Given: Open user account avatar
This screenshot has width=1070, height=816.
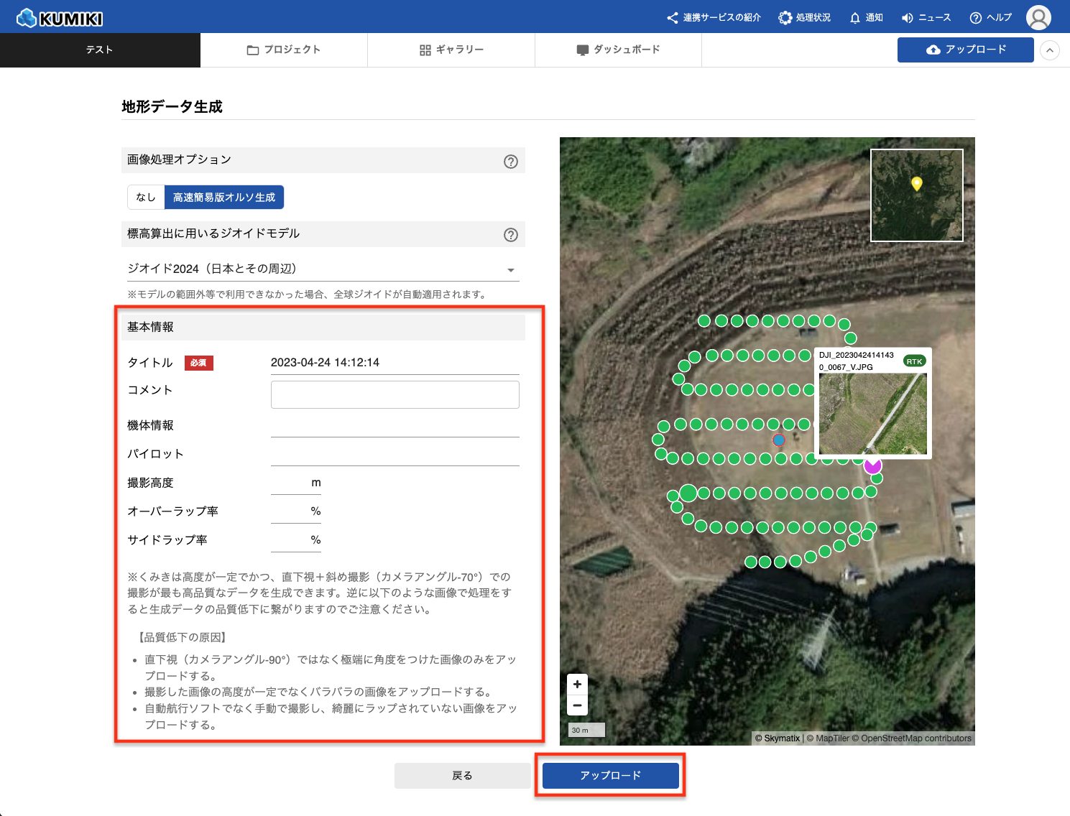Looking at the screenshot, I should pyautogui.click(x=1038, y=18).
